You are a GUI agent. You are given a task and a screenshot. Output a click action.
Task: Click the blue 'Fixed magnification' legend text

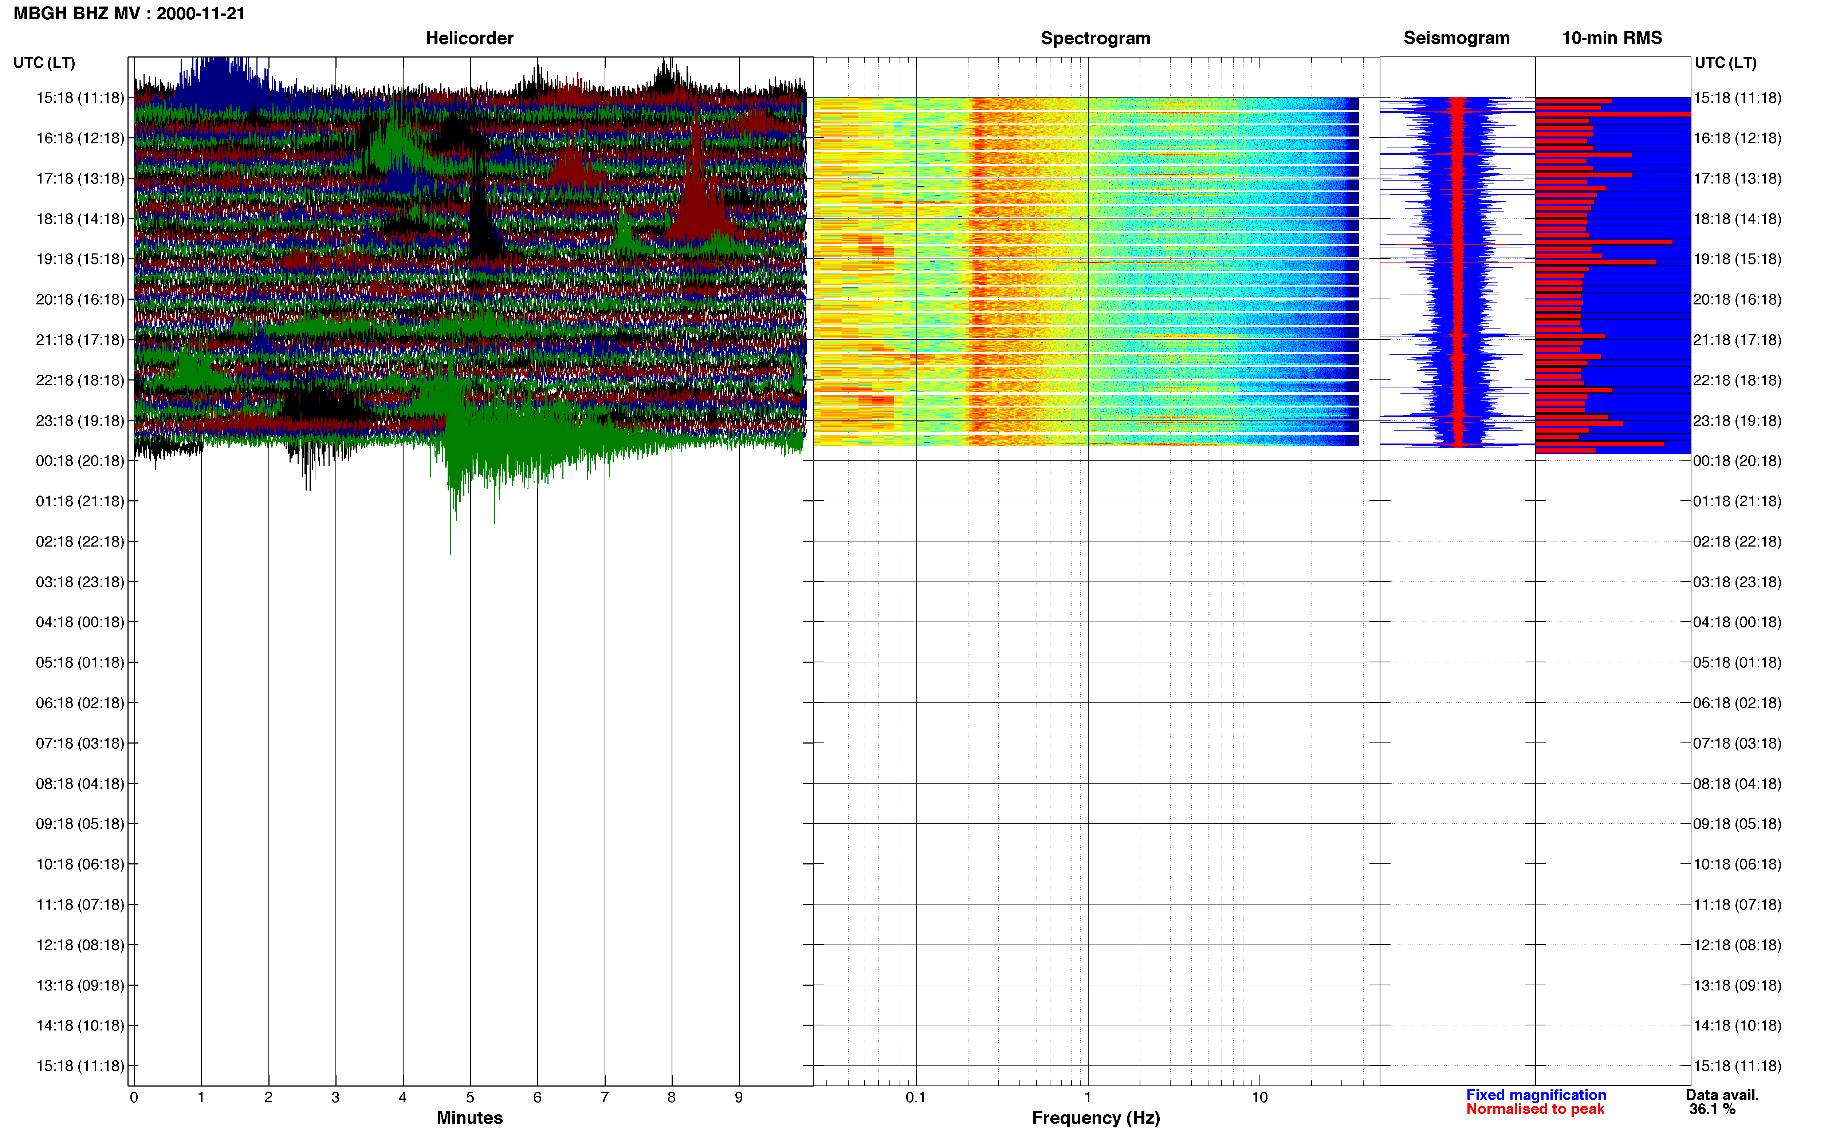[x=1536, y=1095]
